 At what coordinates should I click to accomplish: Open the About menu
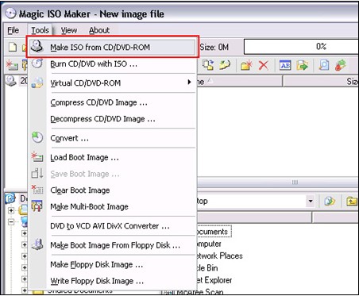[x=99, y=30]
